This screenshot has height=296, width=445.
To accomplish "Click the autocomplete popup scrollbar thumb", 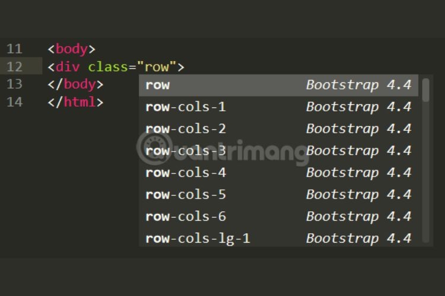I will tap(425, 90).
